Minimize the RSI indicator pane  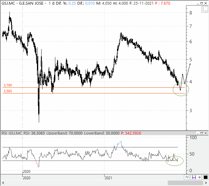(x=198, y=133)
